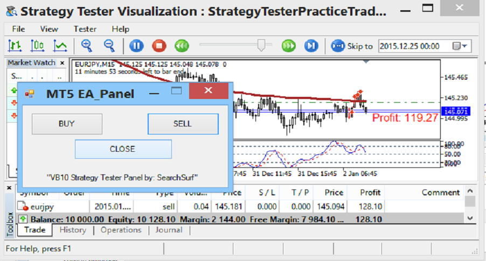Stop the strategy test with red button
Viewport: 486px width, 261px height.
click(x=159, y=46)
